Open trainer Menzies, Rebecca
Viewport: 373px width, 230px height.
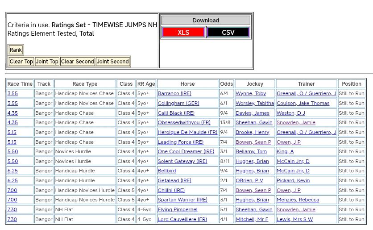(298, 200)
